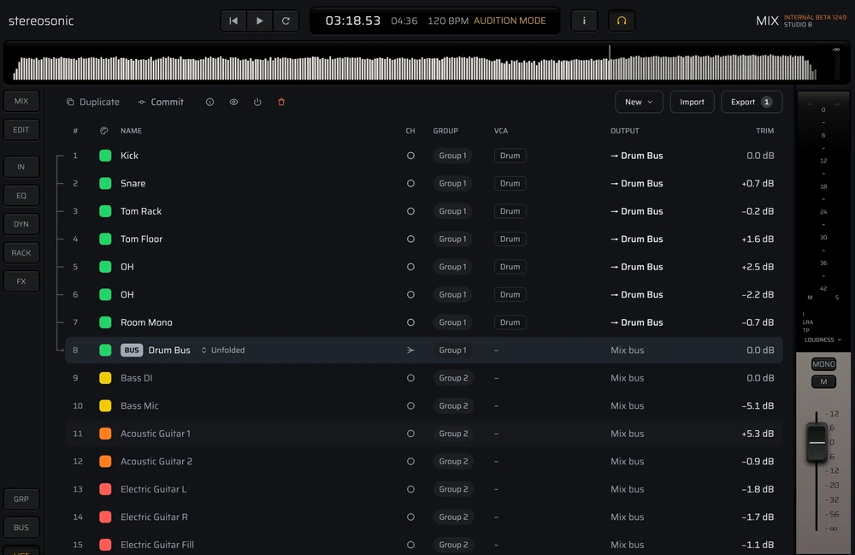855x555 pixels.
Task: Toggle the MONO button
Action: (x=823, y=363)
